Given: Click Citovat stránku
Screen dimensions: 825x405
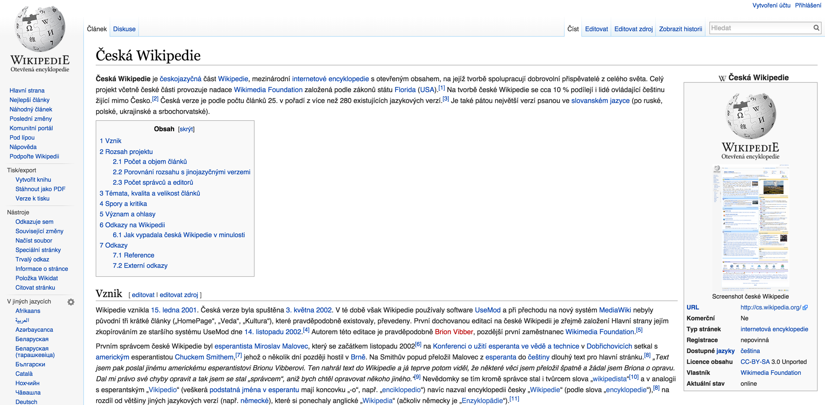Looking at the screenshot, I should coord(35,288).
